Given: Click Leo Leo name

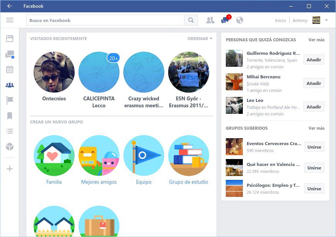Looking at the screenshot, I should [255, 100].
